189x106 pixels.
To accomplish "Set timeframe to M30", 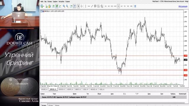I will 115,6.
